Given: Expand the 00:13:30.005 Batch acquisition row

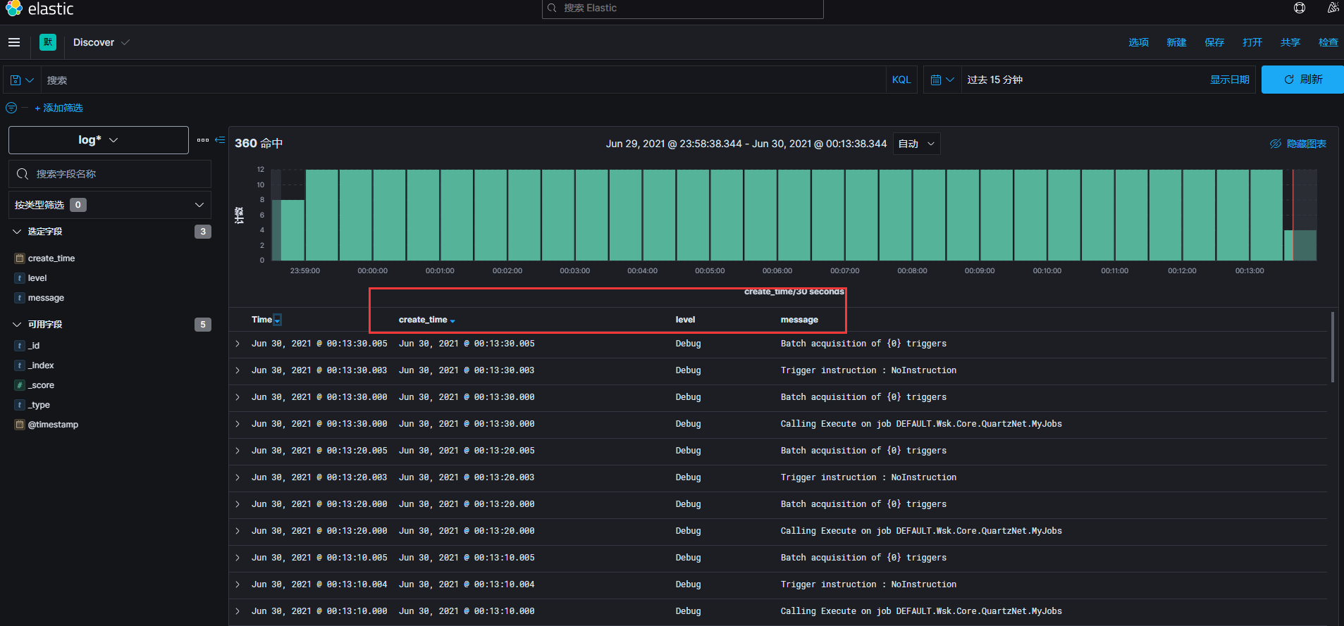Looking at the screenshot, I should click(238, 344).
